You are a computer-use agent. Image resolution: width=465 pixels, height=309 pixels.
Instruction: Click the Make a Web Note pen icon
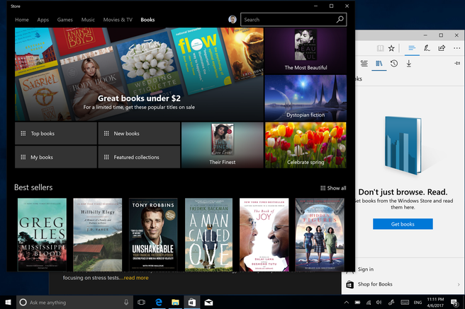point(427,48)
